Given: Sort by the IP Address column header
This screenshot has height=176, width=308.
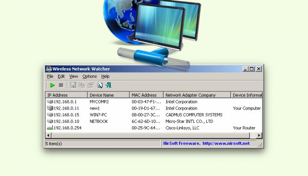Looking at the screenshot, I should [x=66, y=95].
